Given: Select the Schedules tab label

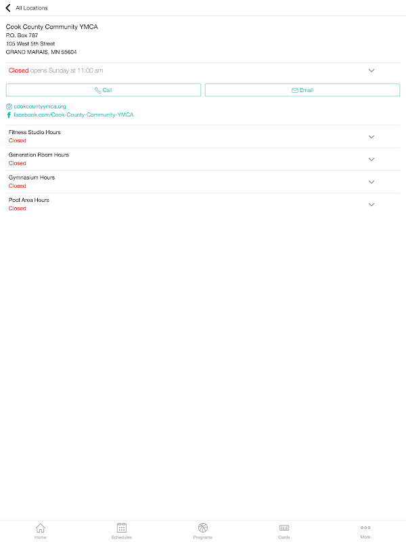Looking at the screenshot, I should point(122,537).
